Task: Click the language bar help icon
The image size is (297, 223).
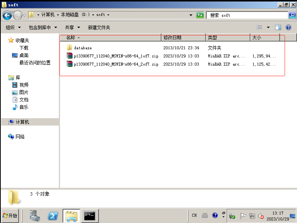Action: point(215,216)
